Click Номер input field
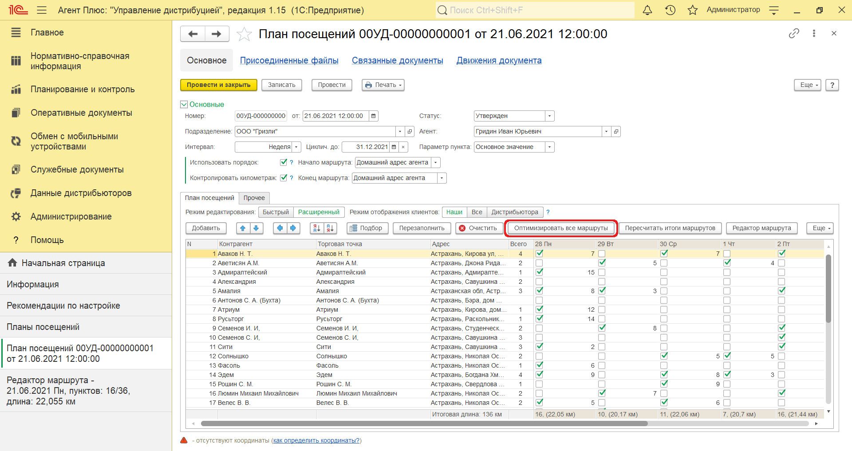 pyautogui.click(x=261, y=116)
